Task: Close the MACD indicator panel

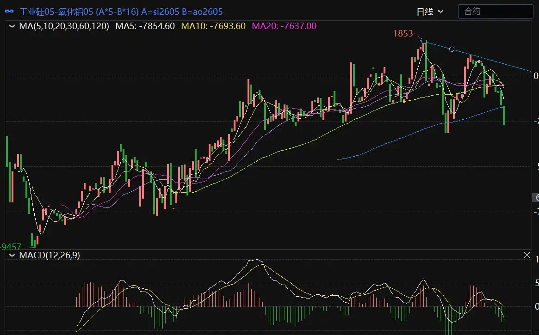Action: coord(527,255)
